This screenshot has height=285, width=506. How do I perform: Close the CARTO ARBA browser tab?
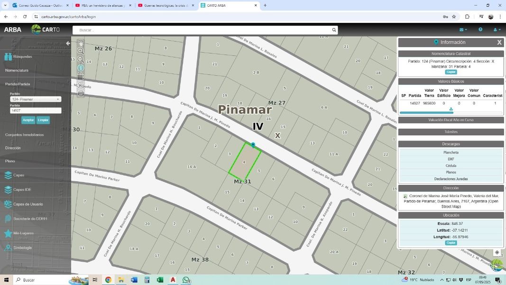tap(256, 6)
